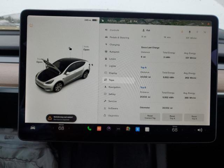
Task: Open the Phone app
Action: tap(90, 128)
